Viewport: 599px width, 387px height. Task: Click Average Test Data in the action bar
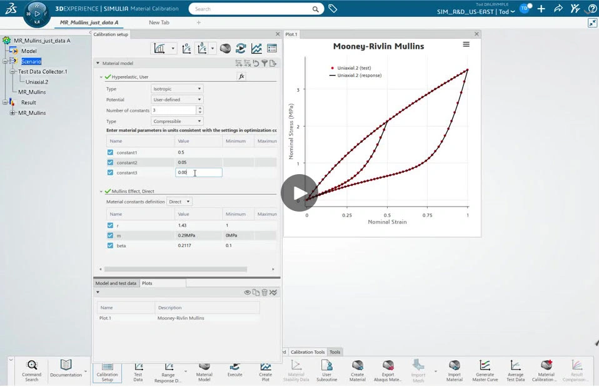(x=515, y=371)
